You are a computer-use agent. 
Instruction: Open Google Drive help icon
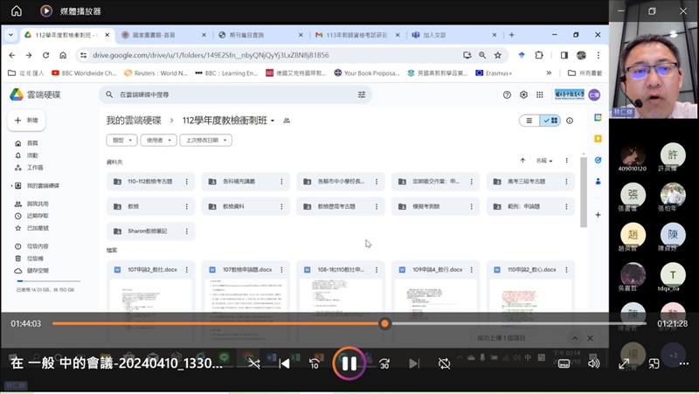[507, 94]
